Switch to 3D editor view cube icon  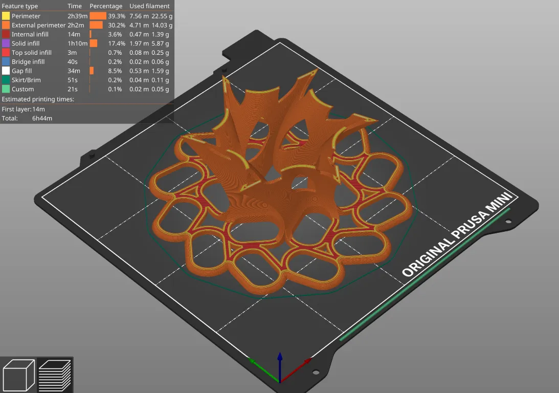click(18, 375)
